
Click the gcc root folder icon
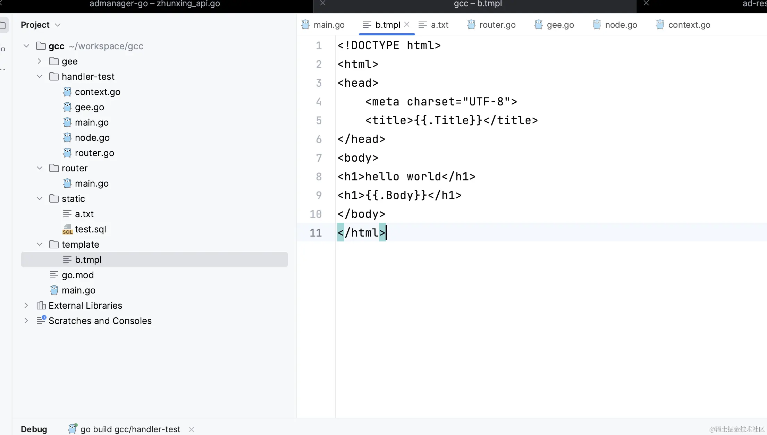point(41,46)
